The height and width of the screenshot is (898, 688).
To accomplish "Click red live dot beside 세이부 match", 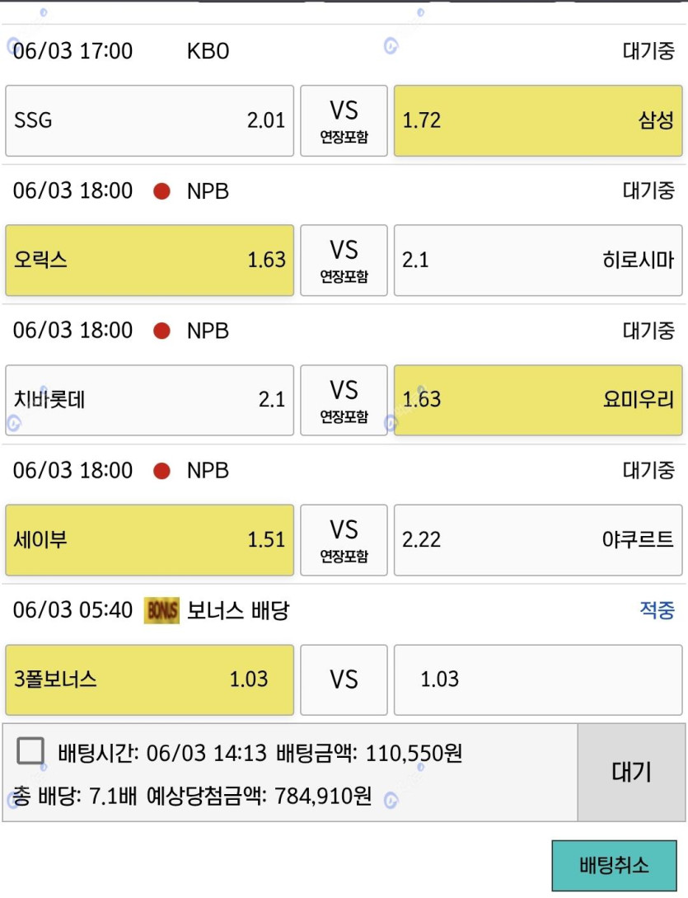I will pyautogui.click(x=162, y=471).
